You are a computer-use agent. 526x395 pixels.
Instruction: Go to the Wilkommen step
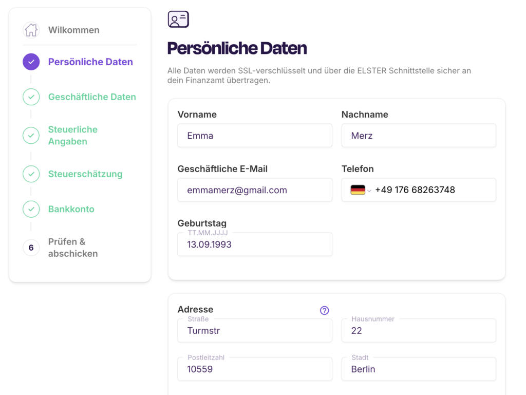coord(74,30)
